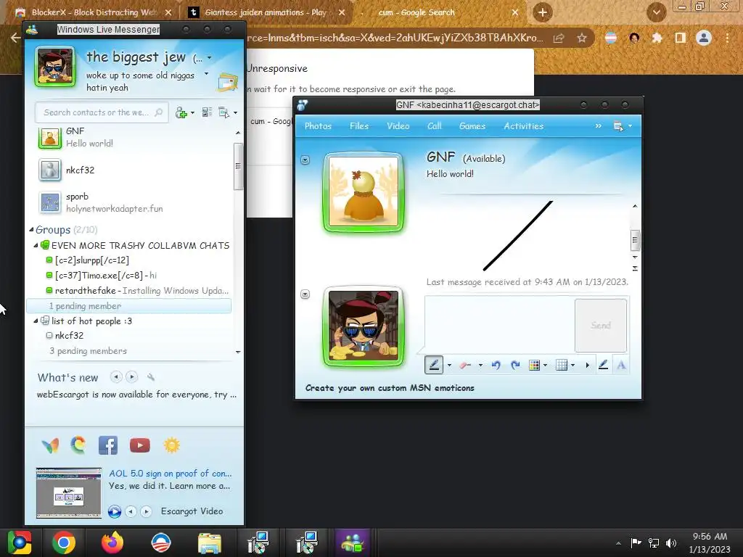
Task: Open Facebook shortcut icon in Messenger
Action: tap(108, 445)
